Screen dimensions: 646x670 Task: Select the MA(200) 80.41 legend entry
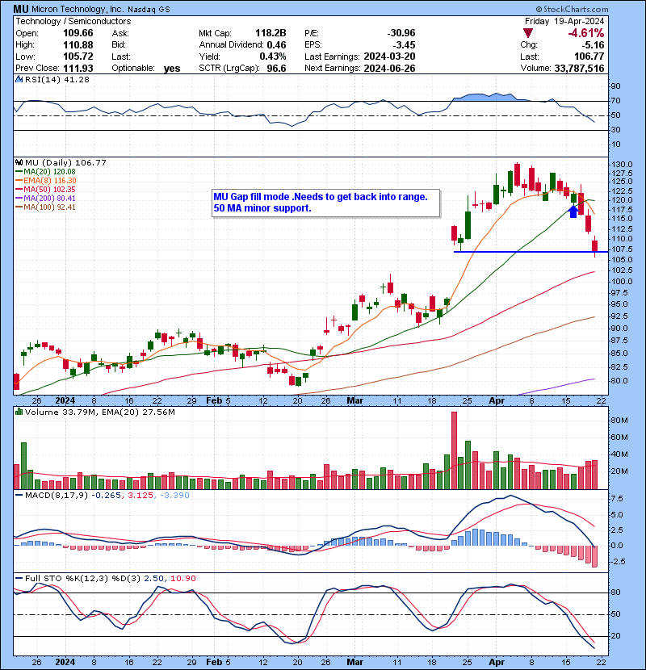46,199
